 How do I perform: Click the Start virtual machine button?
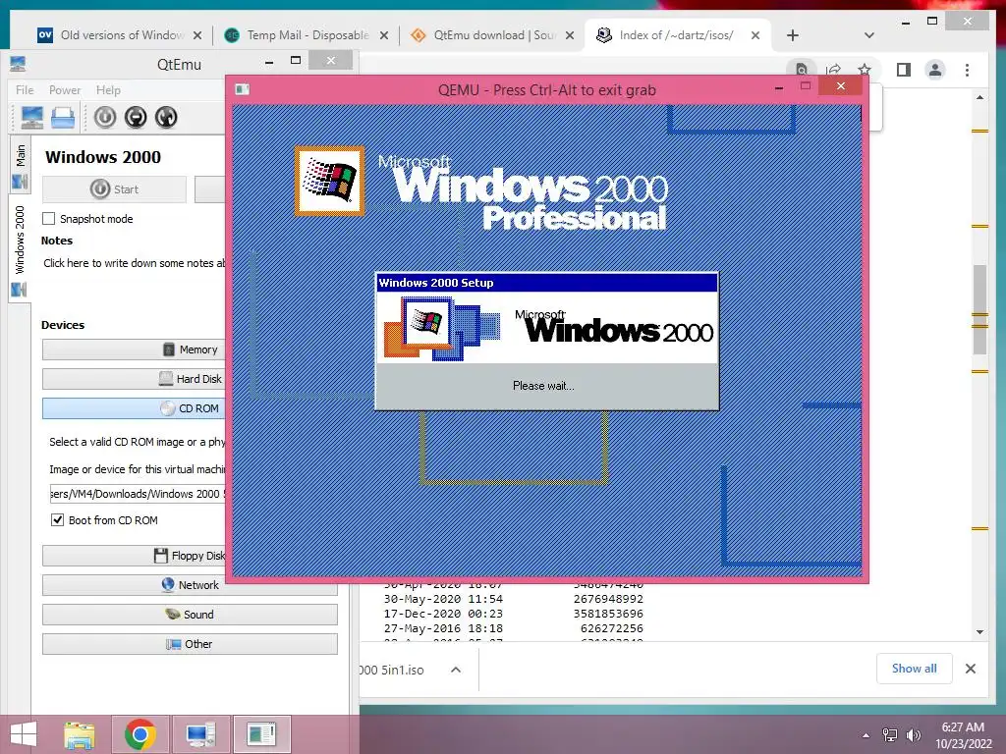(x=114, y=189)
